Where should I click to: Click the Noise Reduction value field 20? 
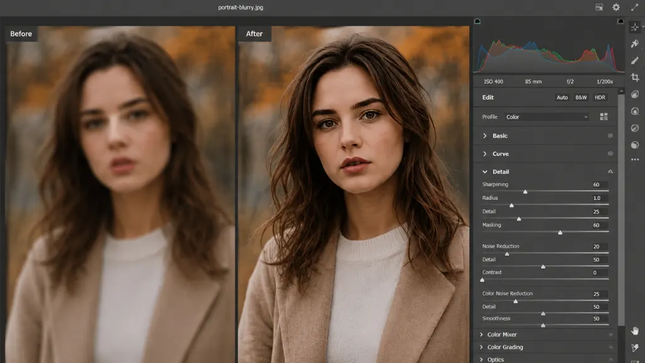(x=600, y=246)
